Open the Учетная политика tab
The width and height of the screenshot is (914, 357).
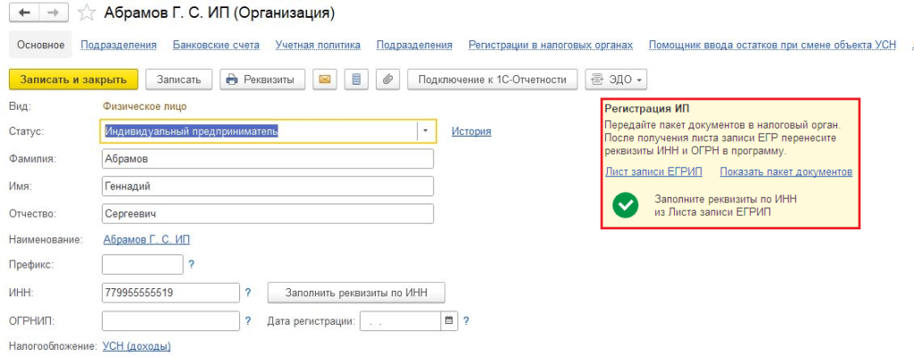pos(318,45)
